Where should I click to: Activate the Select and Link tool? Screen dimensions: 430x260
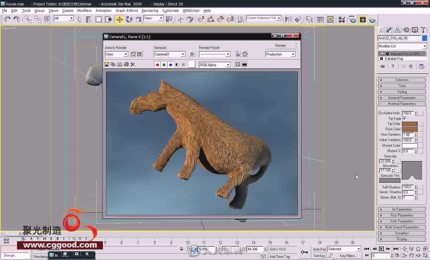click(28, 20)
